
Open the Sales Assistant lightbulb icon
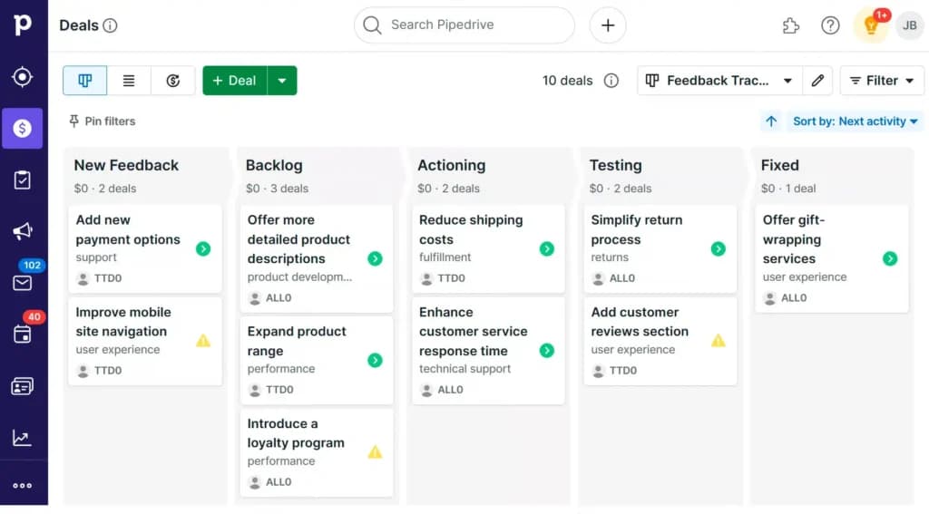871,25
